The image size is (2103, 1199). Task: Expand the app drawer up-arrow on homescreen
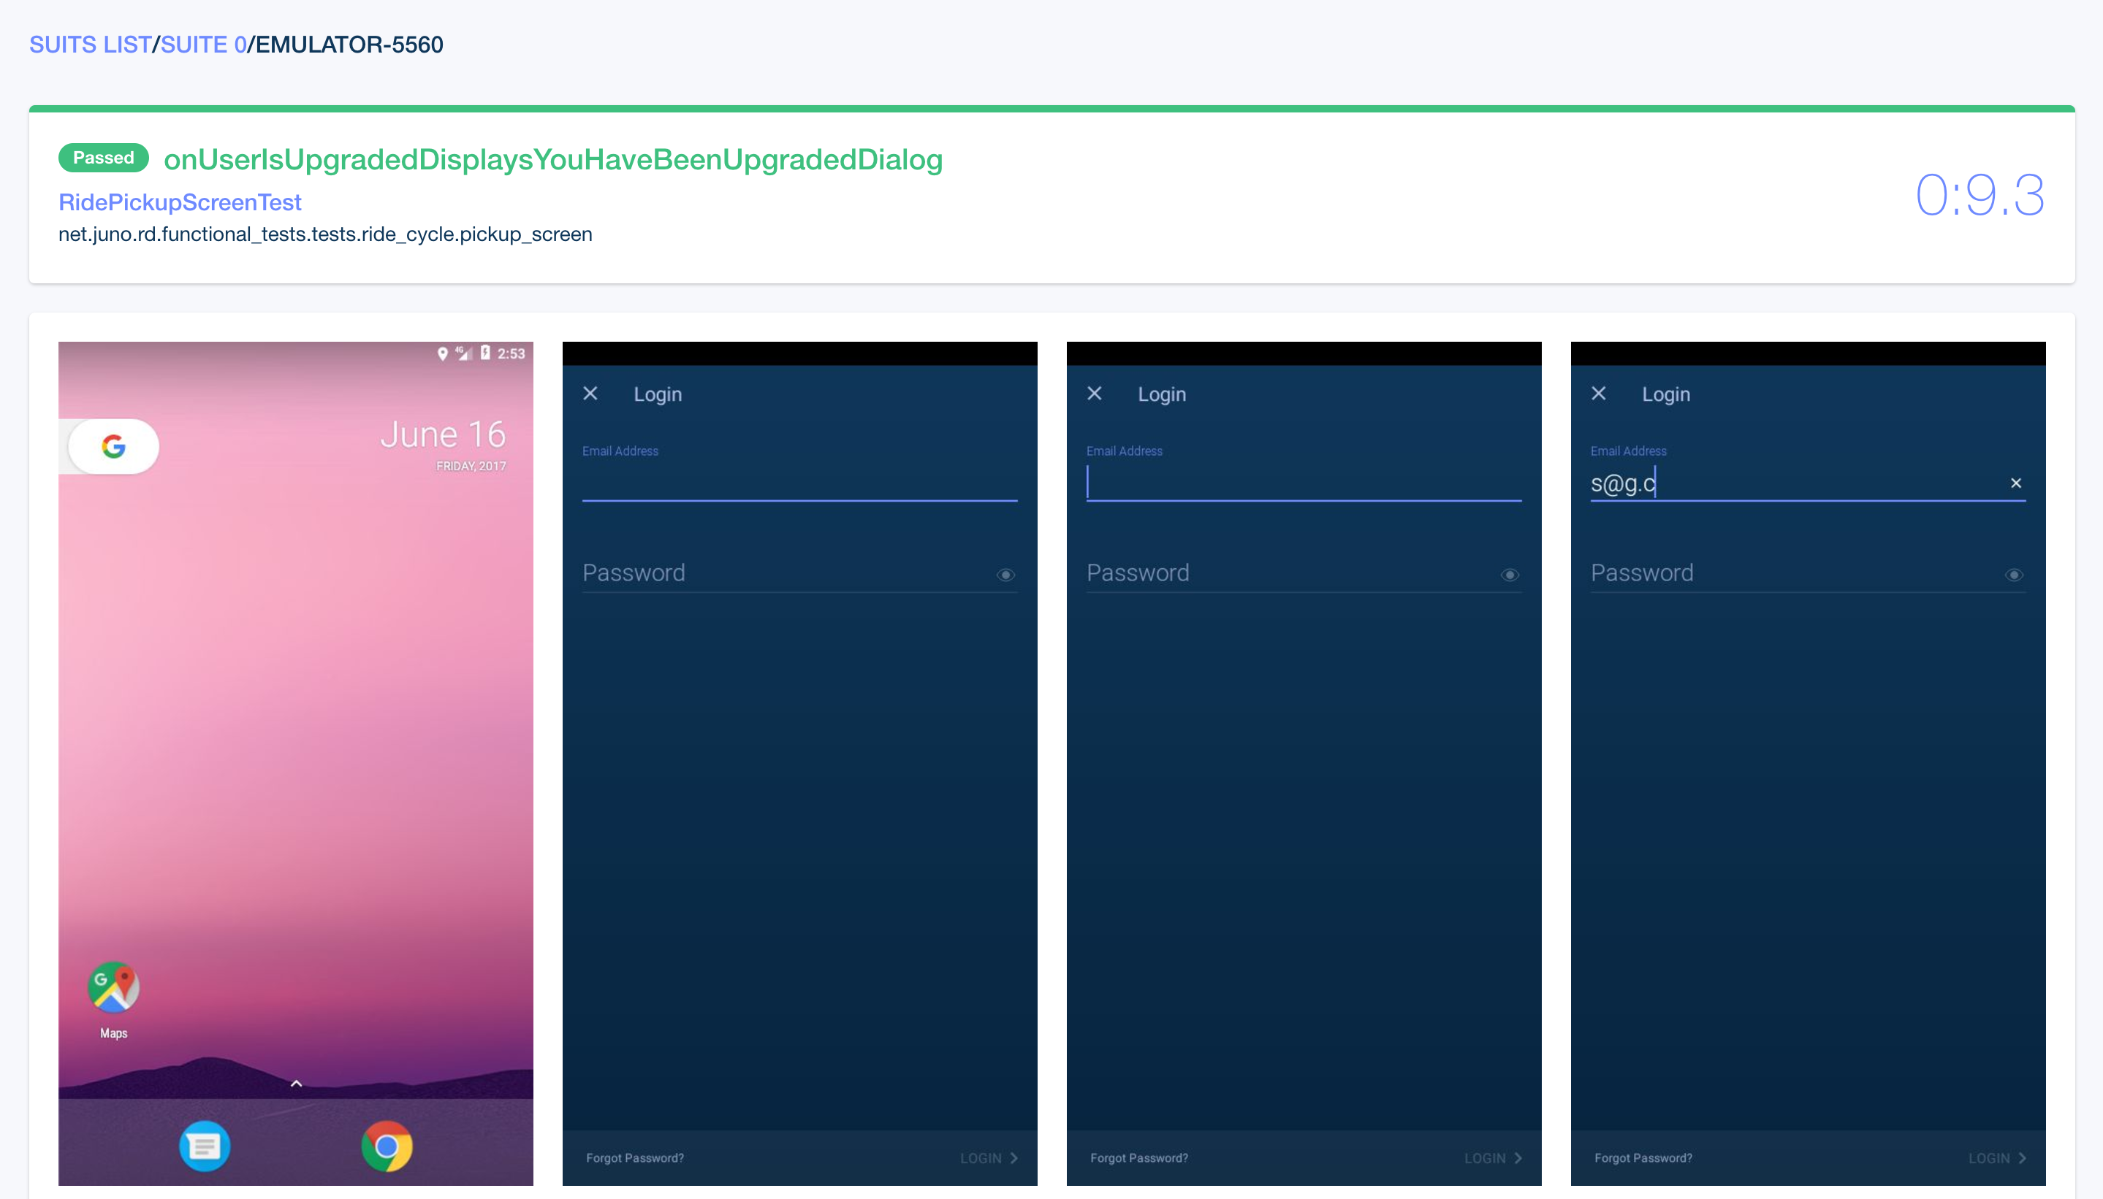click(x=296, y=1084)
